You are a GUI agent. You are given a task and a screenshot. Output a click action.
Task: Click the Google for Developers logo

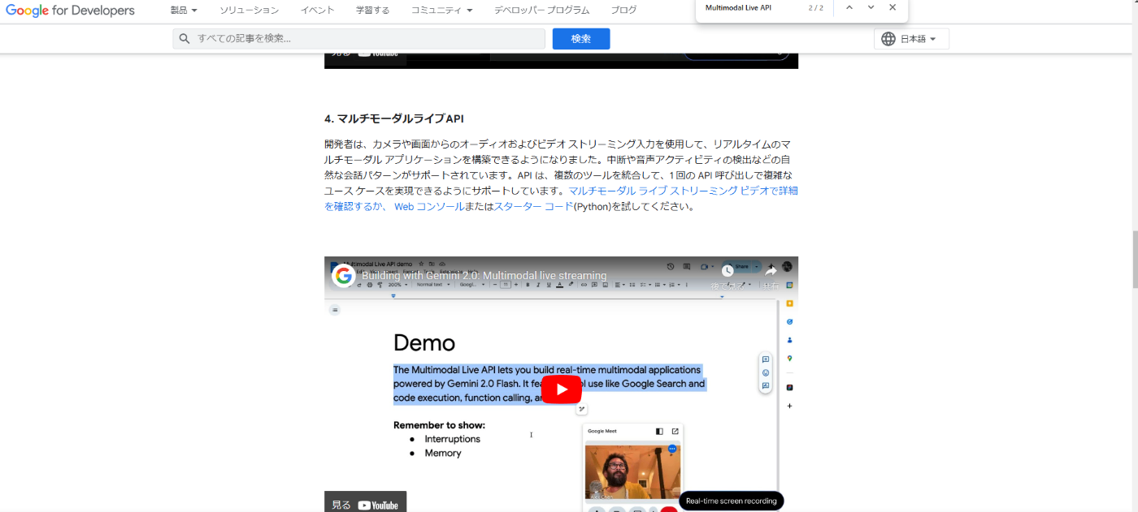[x=70, y=11]
